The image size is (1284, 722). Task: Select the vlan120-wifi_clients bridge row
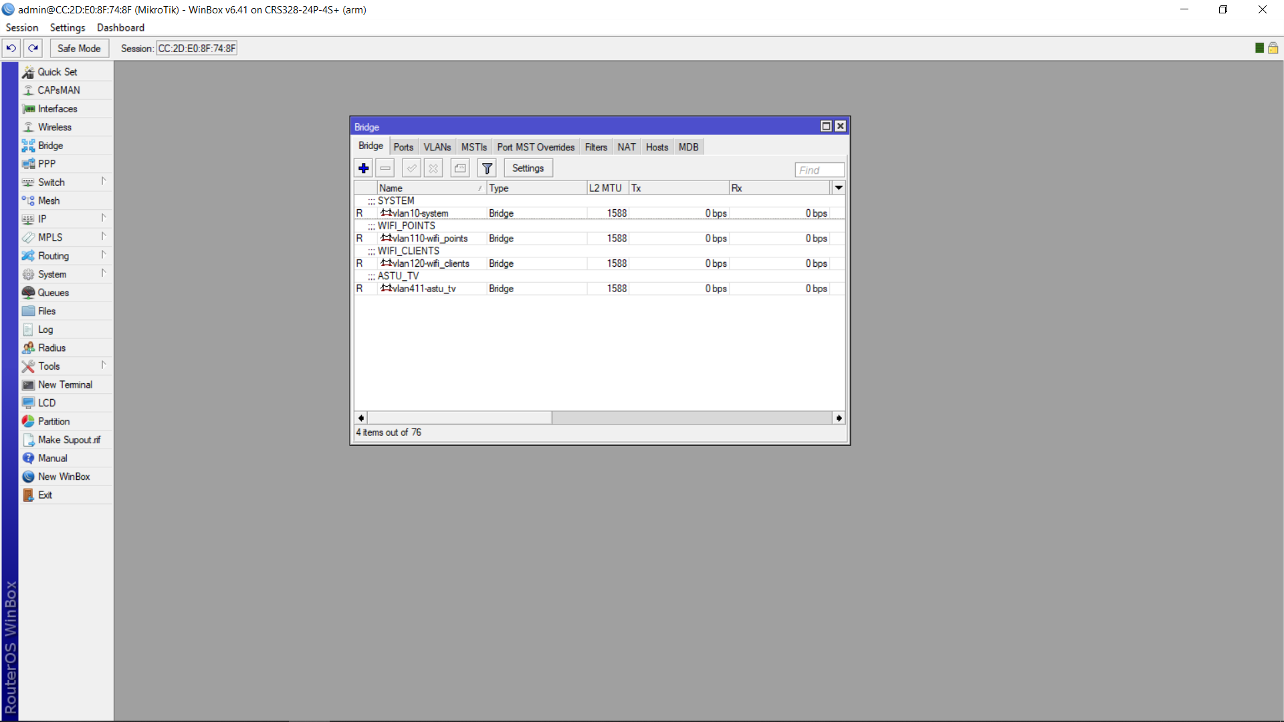coord(599,263)
